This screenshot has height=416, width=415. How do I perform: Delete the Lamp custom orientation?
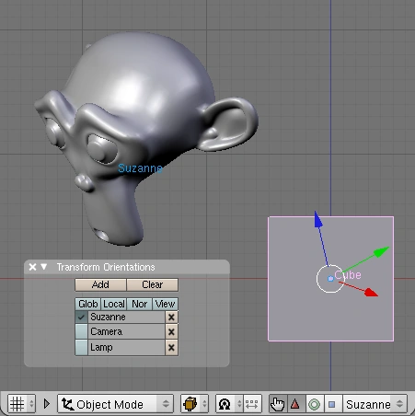pyautogui.click(x=171, y=347)
